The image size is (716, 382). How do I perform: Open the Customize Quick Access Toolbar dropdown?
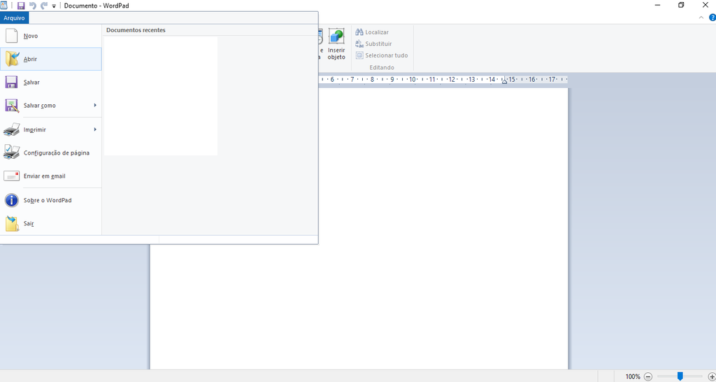pyautogui.click(x=54, y=6)
